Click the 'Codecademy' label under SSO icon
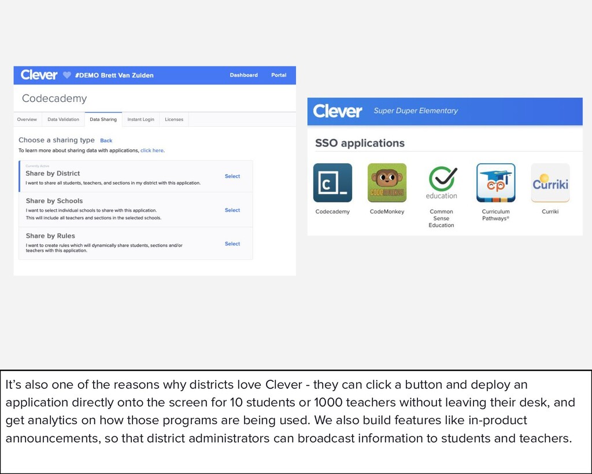This screenshot has width=592, height=474. pyautogui.click(x=332, y=212)
